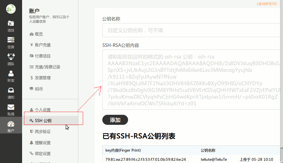Open 两步验证 two-step verification

click(43, 132)
